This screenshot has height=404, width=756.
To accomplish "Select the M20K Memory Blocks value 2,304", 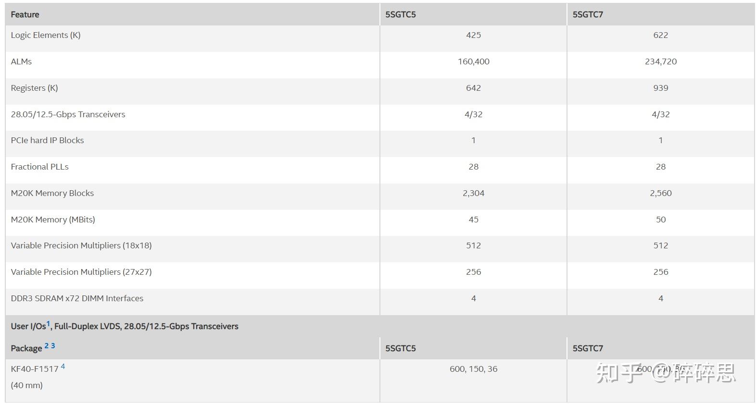I will click(x=473, y=193).
